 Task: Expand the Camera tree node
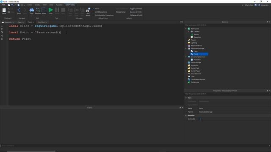coord(189,32)
